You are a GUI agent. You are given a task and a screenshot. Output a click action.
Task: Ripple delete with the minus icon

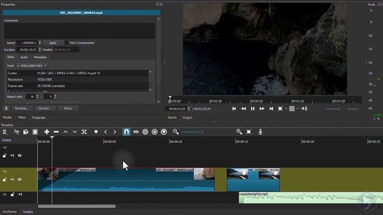pyautogui.click(x=56, y=132)
